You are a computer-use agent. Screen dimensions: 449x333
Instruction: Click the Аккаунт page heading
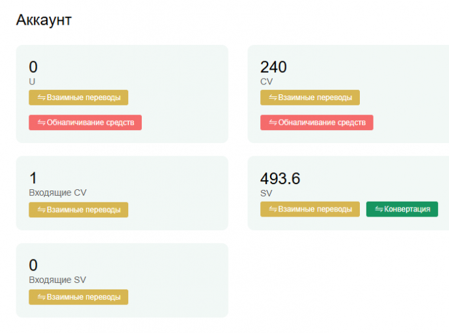click(x=44, y=20)
